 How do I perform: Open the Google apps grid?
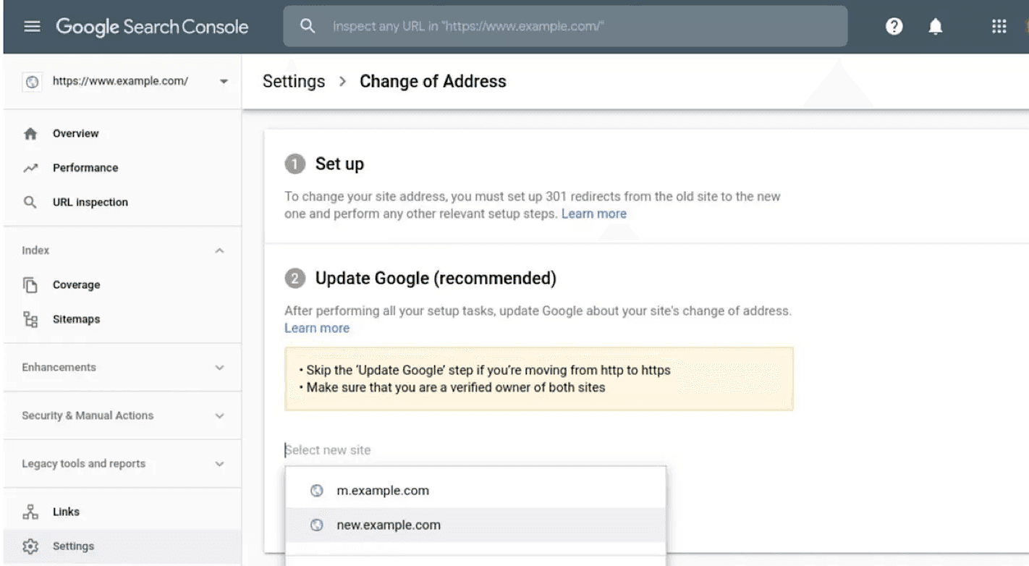click(999, 27)
